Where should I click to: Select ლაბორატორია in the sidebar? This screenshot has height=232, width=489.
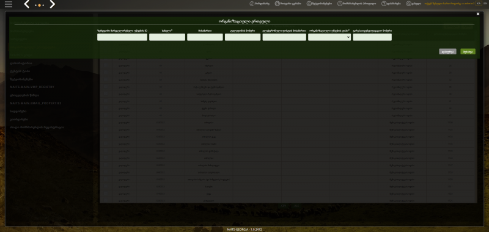coord(21,63)
